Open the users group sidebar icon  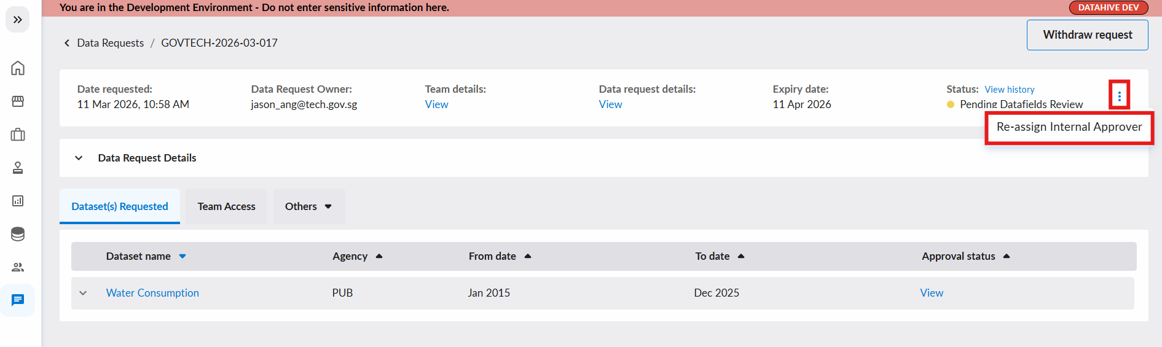pyautogui.click(x=18, y=267)
